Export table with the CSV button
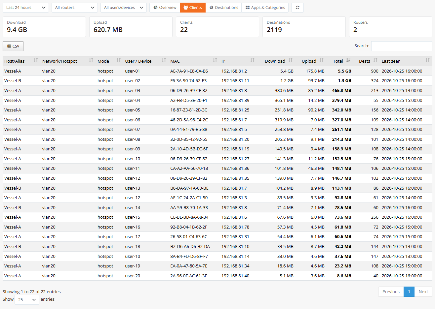 [x=13, y=46]
